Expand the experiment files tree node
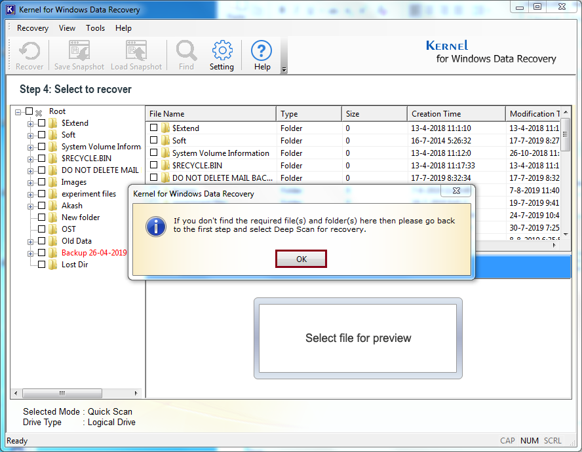 click(x=30, y=195)
